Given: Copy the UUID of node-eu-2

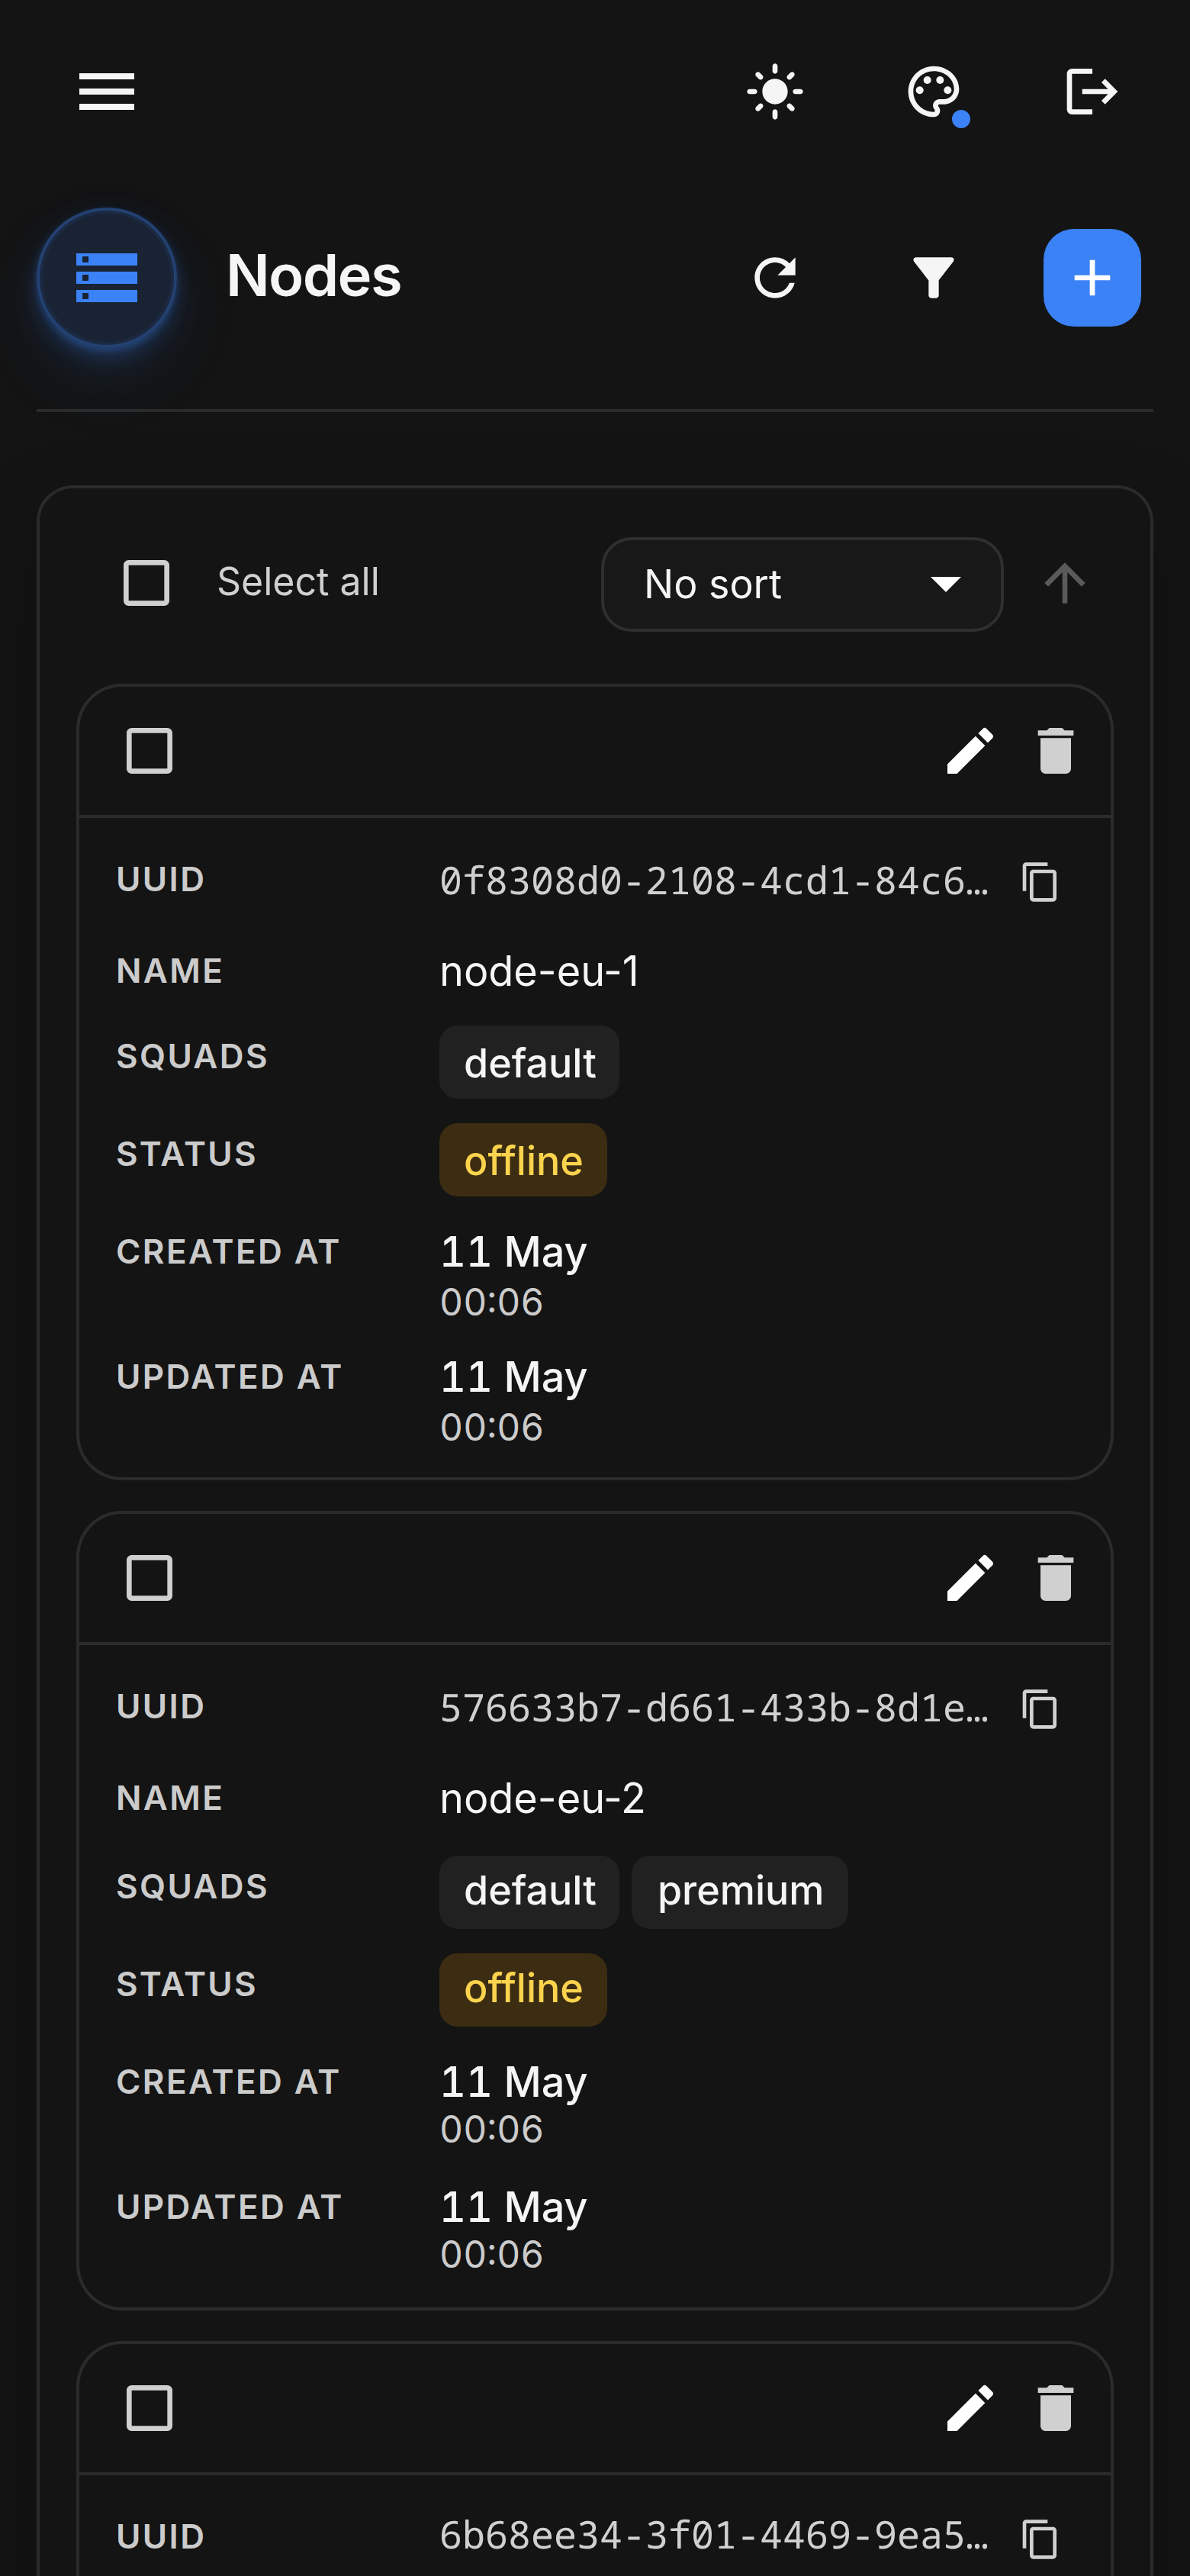Looking at the screenshot, I should tap(1040, 1709).
